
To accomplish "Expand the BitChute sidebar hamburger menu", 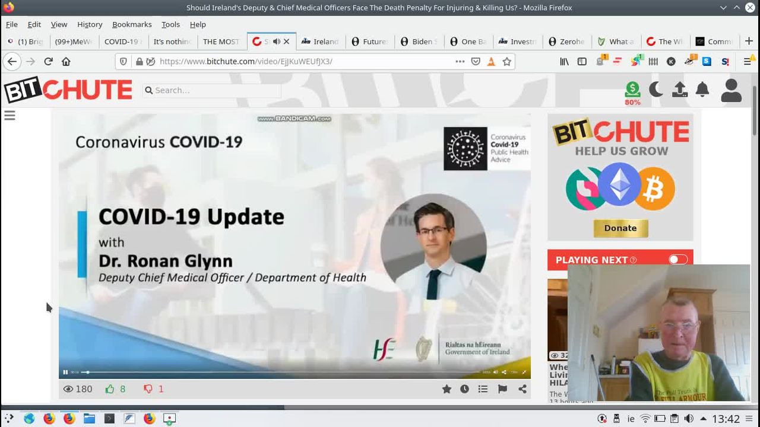I will pyautogui.click(x=9, y=116).
